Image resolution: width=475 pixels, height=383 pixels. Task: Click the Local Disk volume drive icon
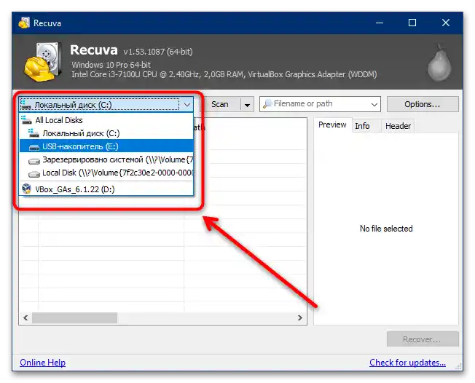pyautogui.click(x=34, y=174)
